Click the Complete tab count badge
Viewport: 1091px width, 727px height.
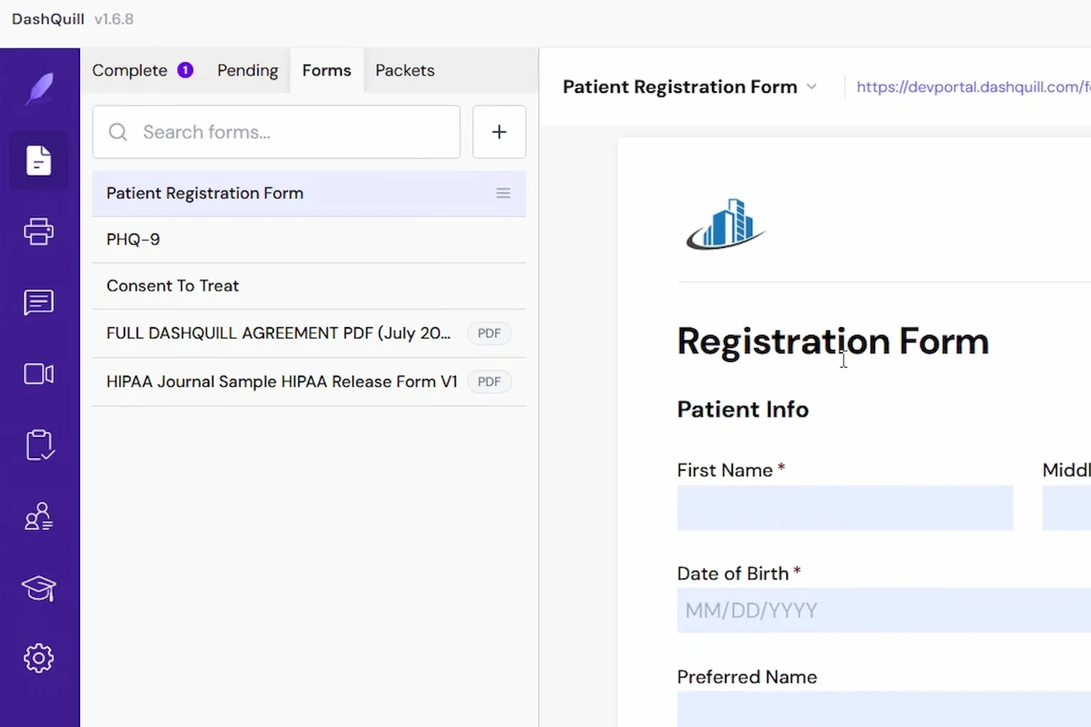(x=185, y=70)
